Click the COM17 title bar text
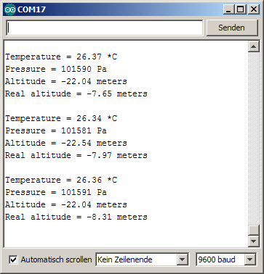The width and height of the screenshot is (264, 274). [x=31, y=9]
